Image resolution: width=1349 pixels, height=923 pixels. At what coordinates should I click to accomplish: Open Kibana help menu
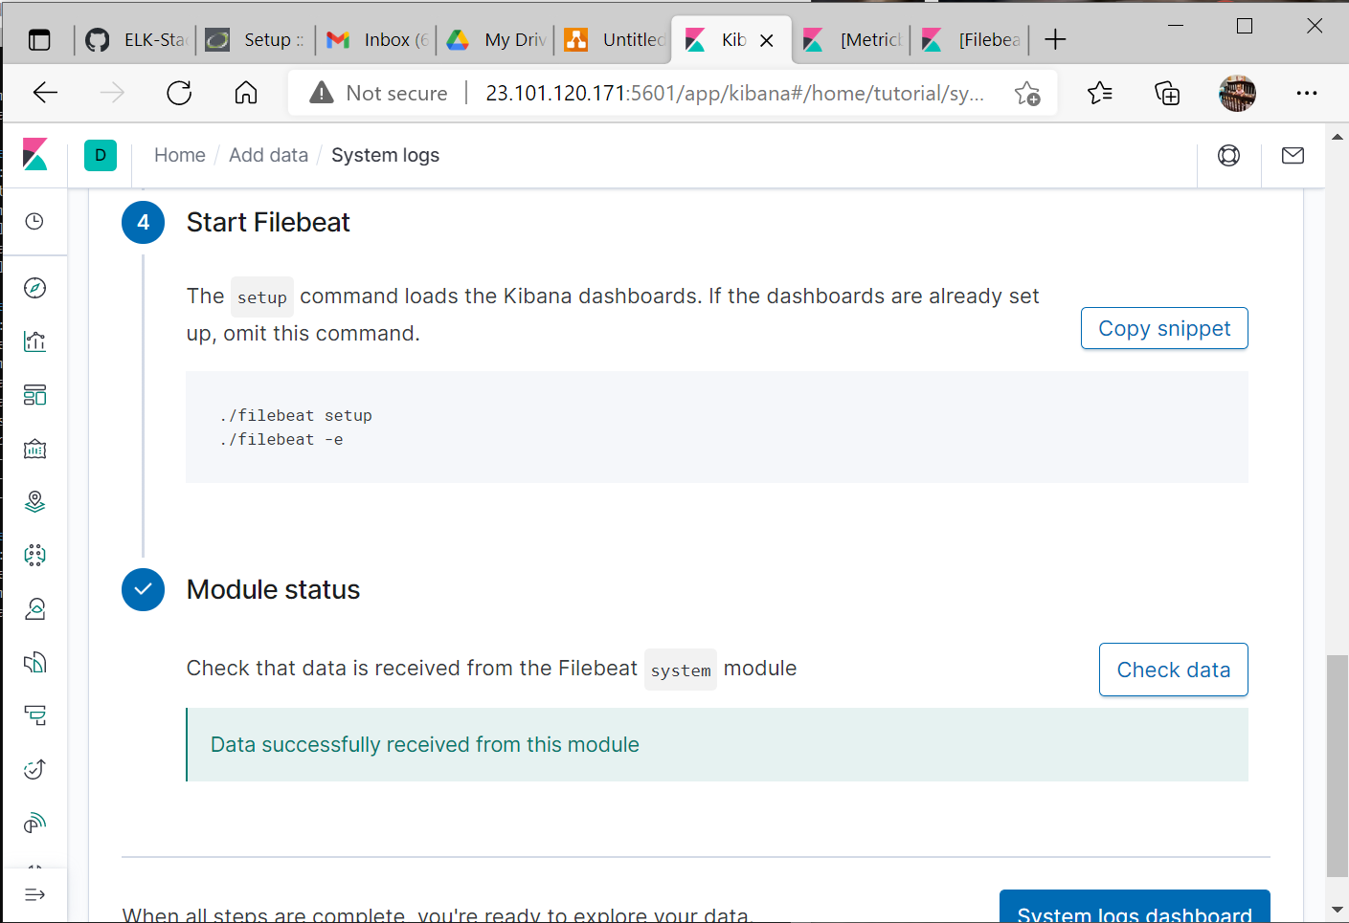(x=1228, y=154)
